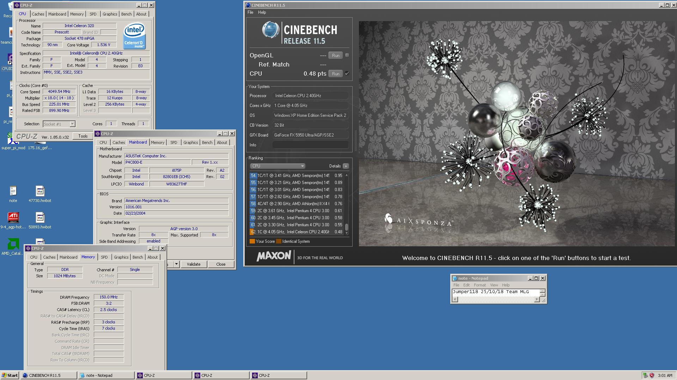Click the Core Speed 4049.54 MHz value
The image size is (677, 380).
59,91
